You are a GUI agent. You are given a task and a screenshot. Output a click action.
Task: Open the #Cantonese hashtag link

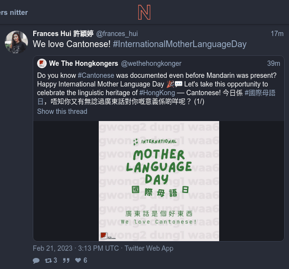pos(96,75)
